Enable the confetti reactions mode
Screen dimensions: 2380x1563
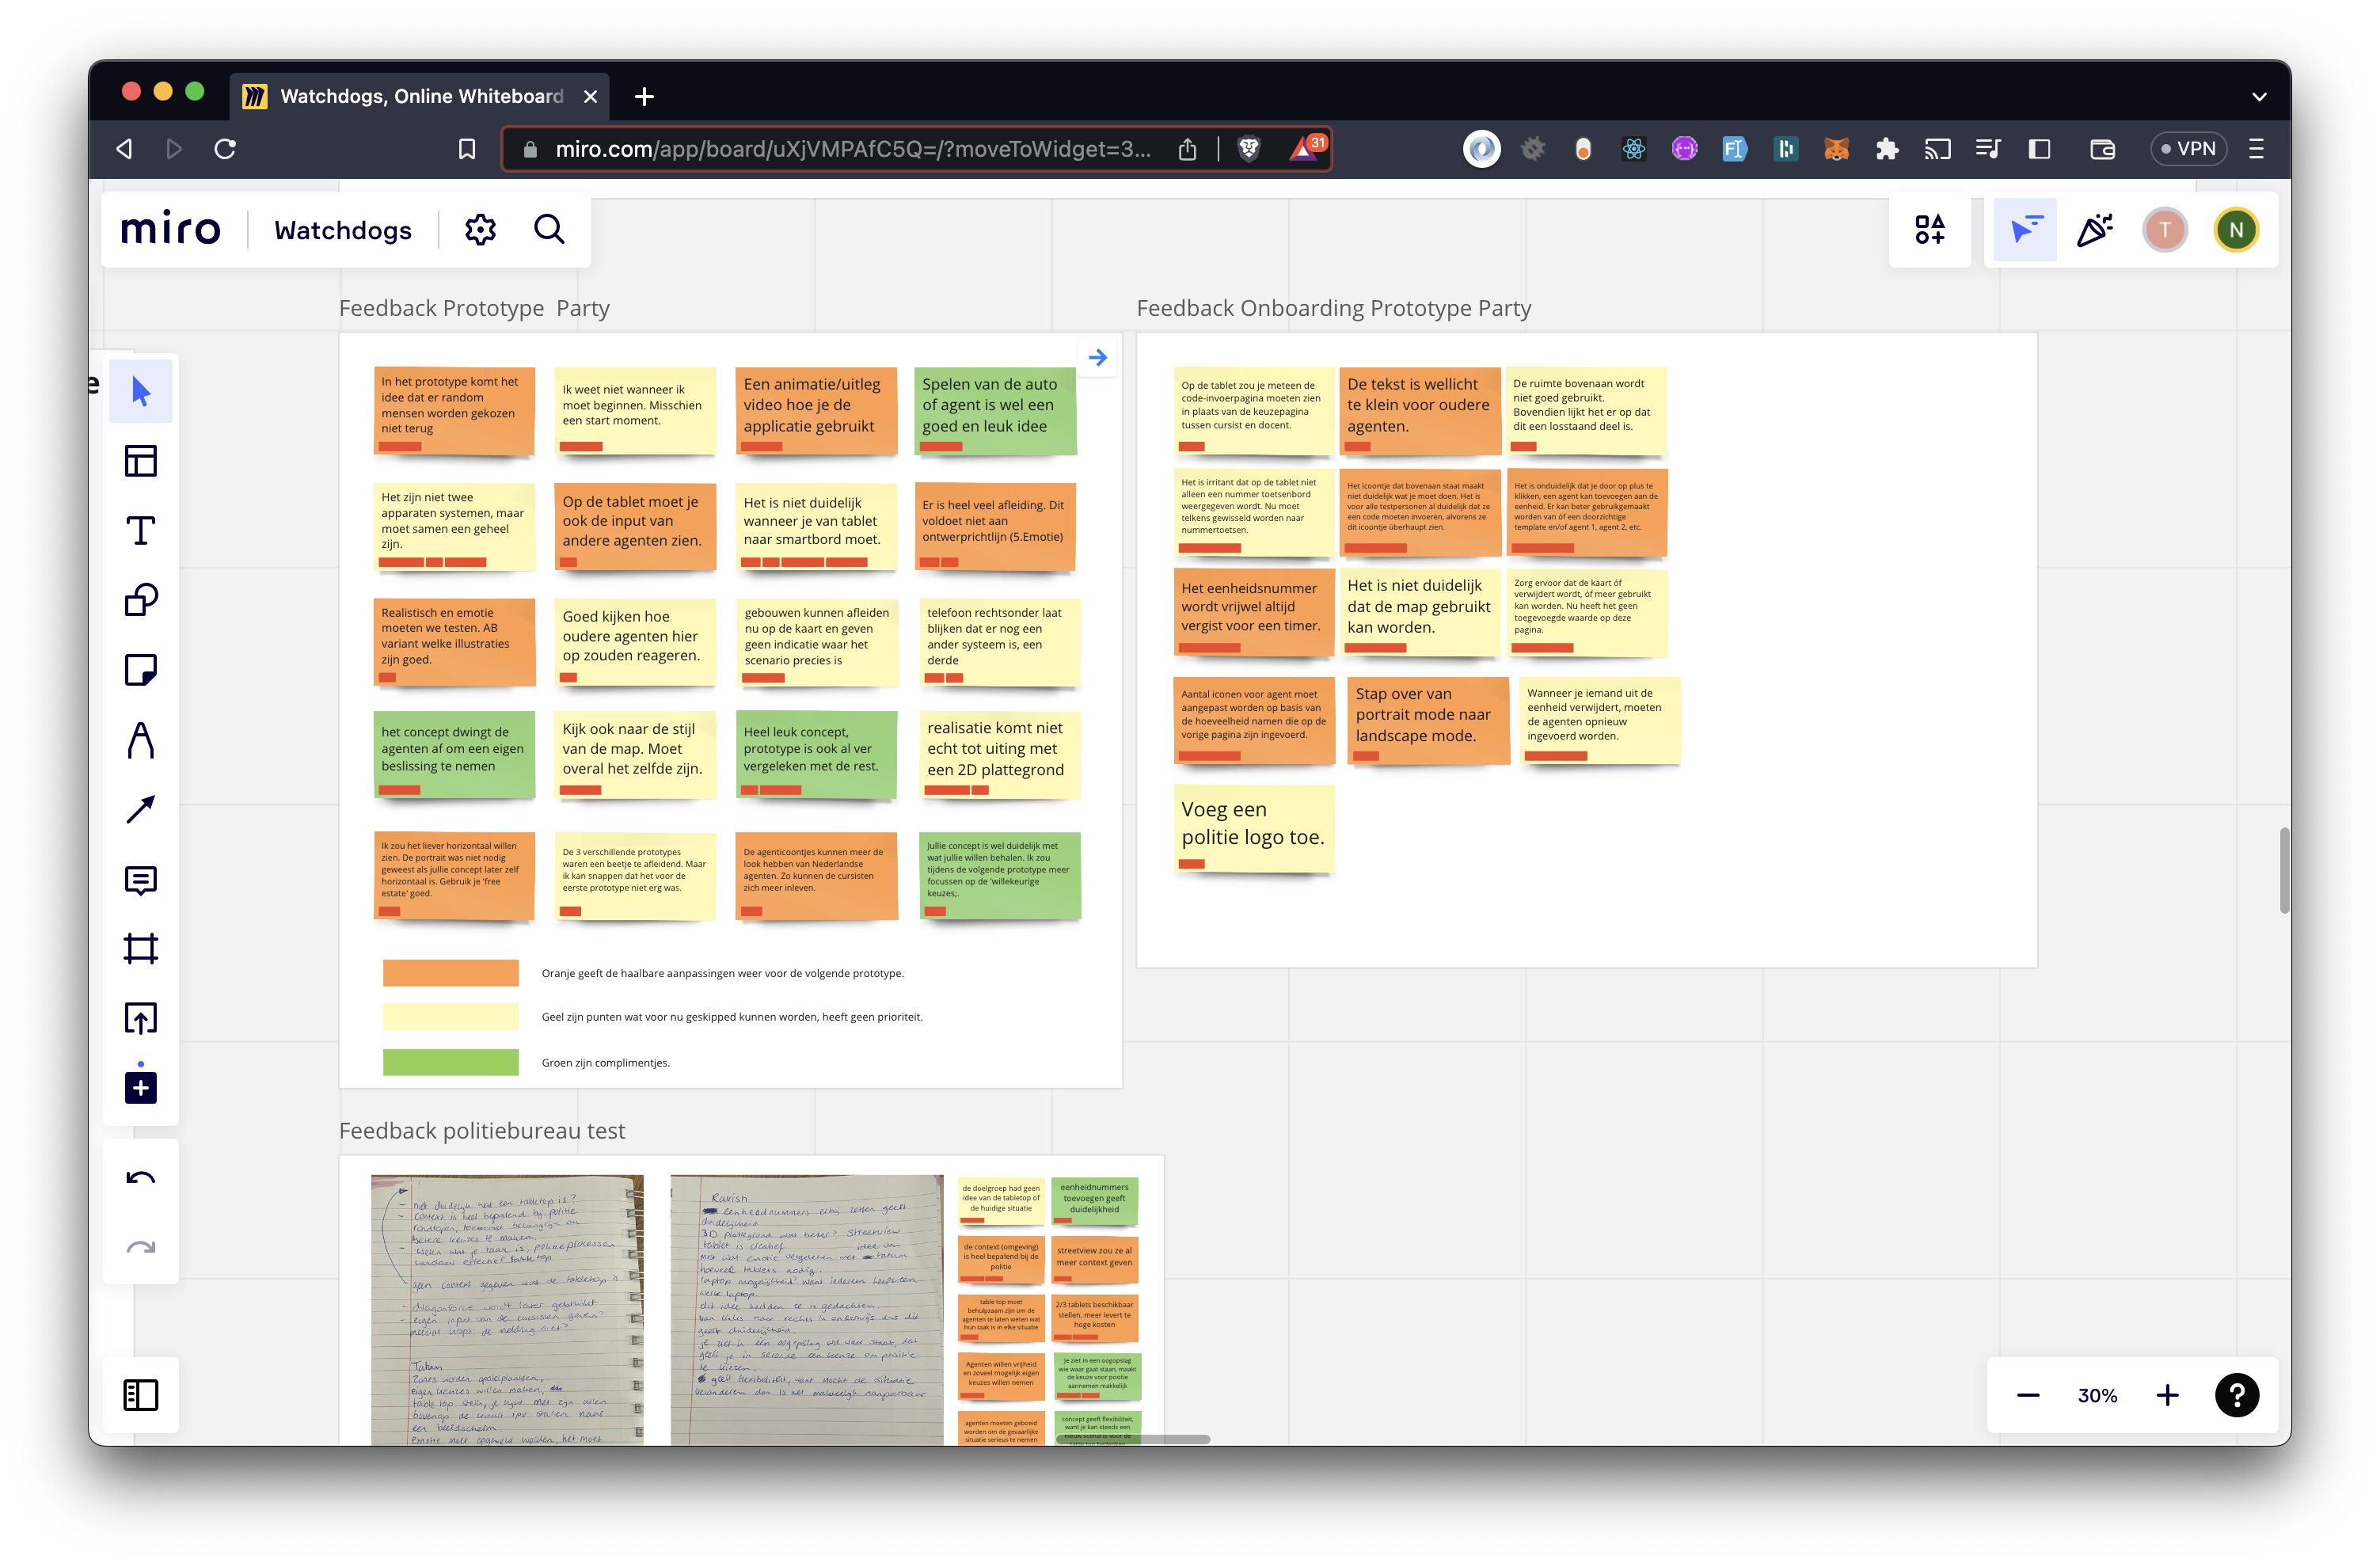pos(2094,229)
